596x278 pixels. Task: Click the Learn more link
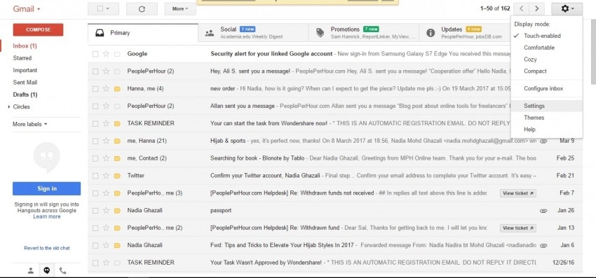click(x=47, y=216)
